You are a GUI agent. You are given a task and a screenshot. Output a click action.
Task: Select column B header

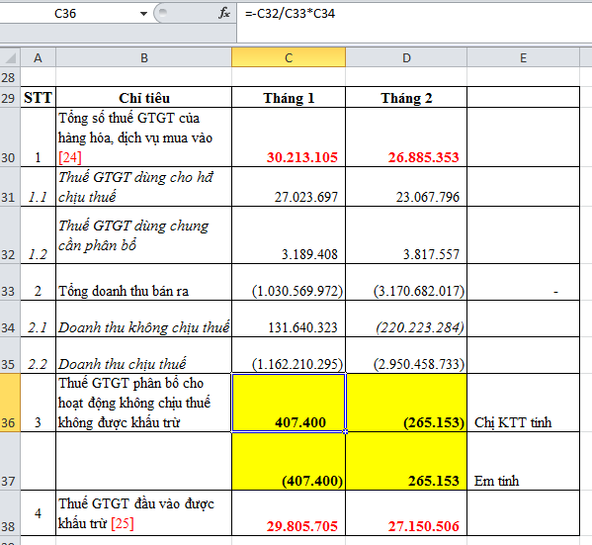click(x=144, y=57)
